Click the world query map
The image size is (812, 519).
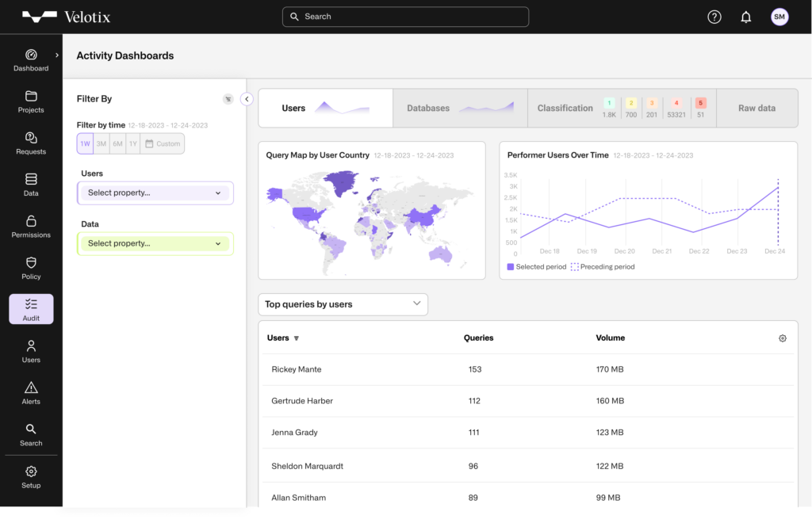370,222
